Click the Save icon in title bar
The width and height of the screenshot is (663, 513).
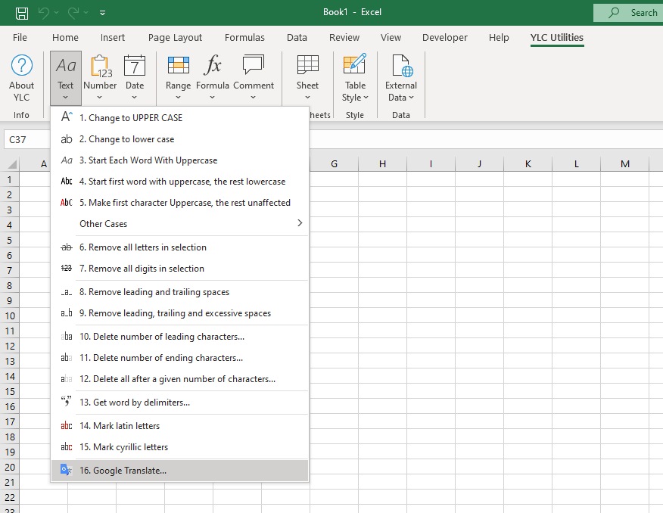tap(22, 12)
